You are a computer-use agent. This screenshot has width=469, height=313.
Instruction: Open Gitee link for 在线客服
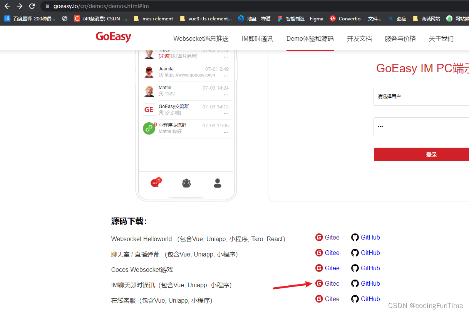[x=328, y=299]
